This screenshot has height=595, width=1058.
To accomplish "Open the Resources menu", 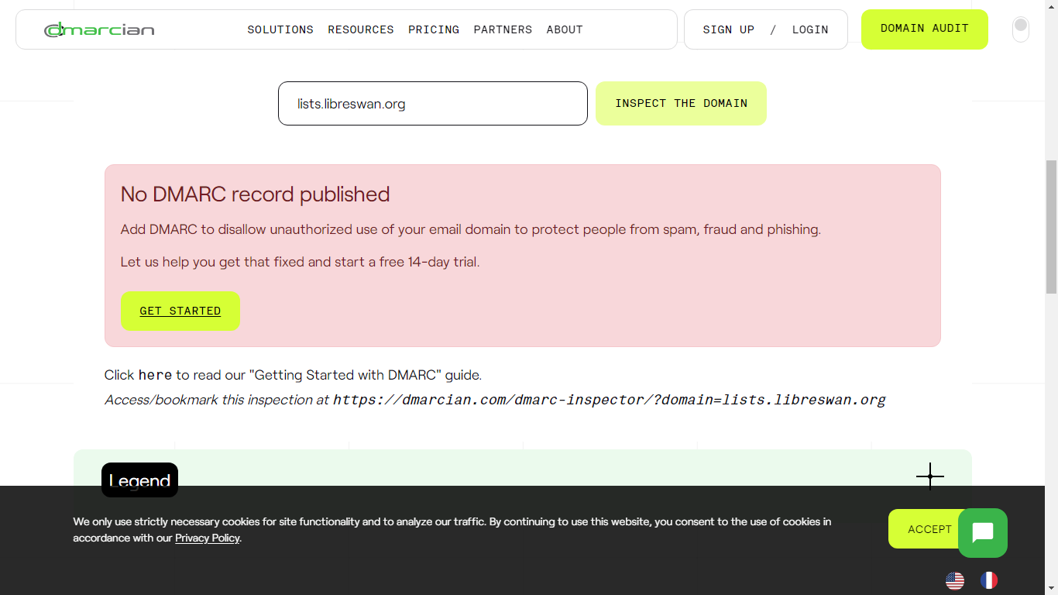I will (360, 29).
